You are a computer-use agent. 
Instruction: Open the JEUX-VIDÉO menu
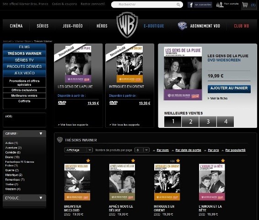click(73, 26)
